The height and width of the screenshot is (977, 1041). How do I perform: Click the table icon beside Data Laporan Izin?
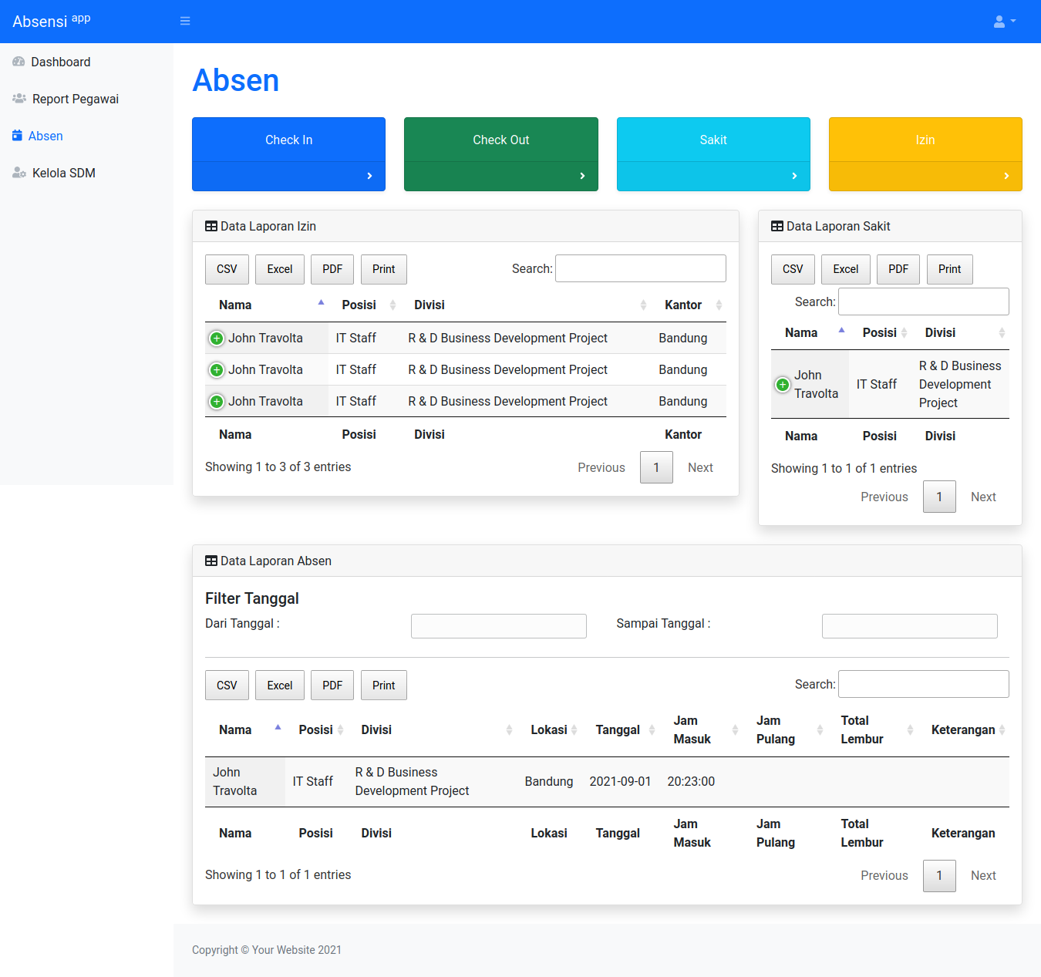(211, 225)
